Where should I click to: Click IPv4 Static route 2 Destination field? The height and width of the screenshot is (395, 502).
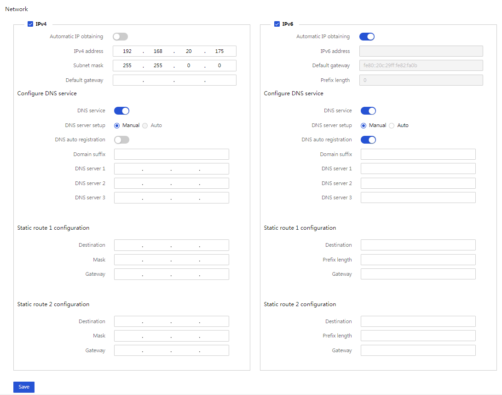coord(172,321)
